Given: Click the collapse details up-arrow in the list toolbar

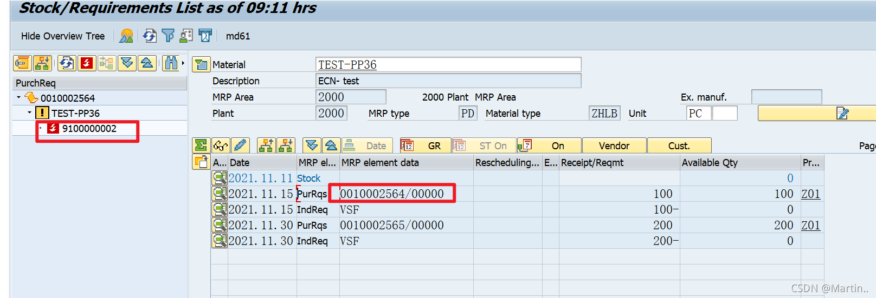Looking at the screenshot, I should pyautogui.click(x=331, y=145).
